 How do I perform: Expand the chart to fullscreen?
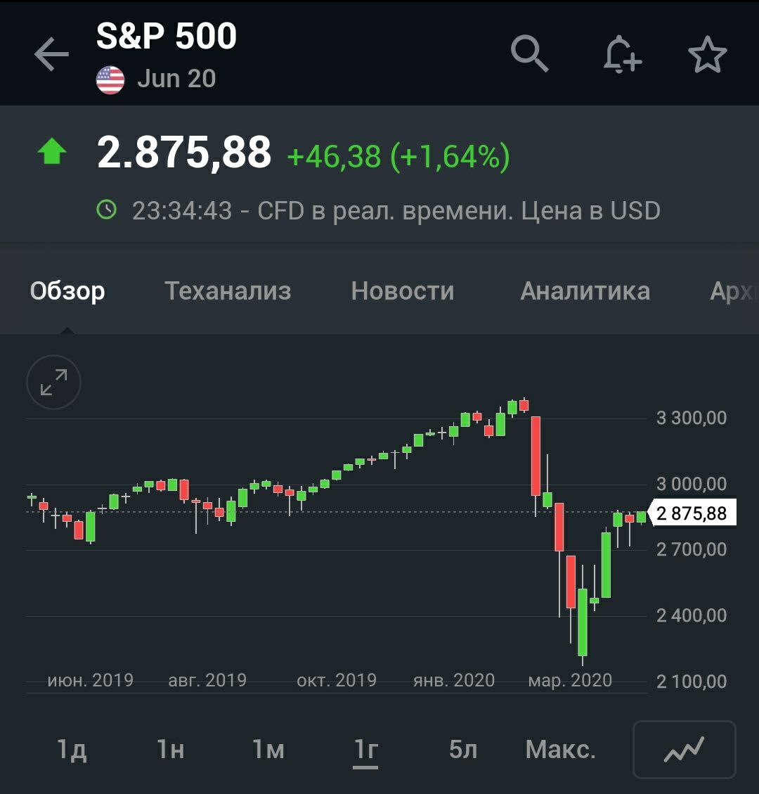click(53, 383)
